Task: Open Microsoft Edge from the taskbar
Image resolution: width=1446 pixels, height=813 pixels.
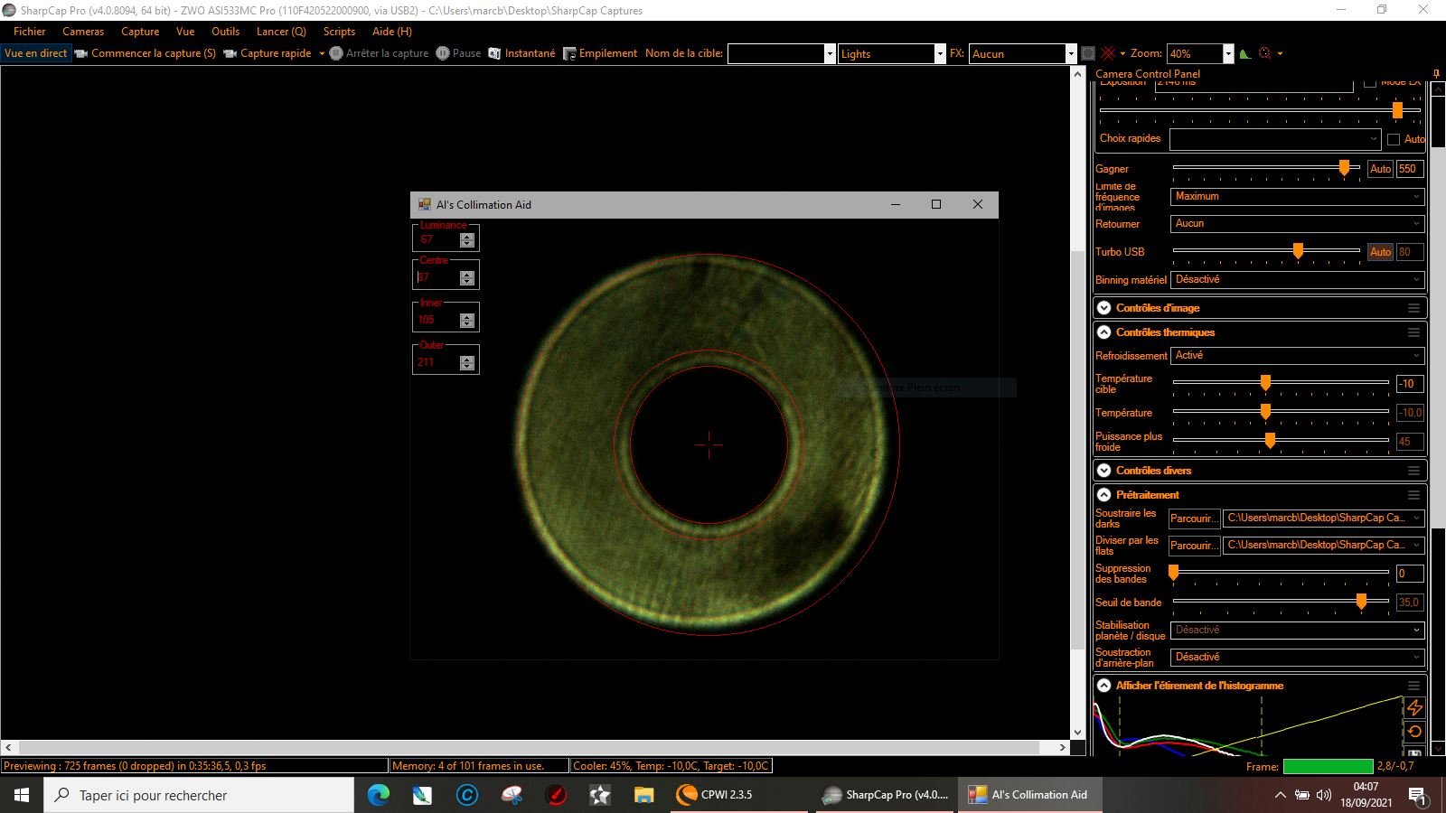Action: 379,795
